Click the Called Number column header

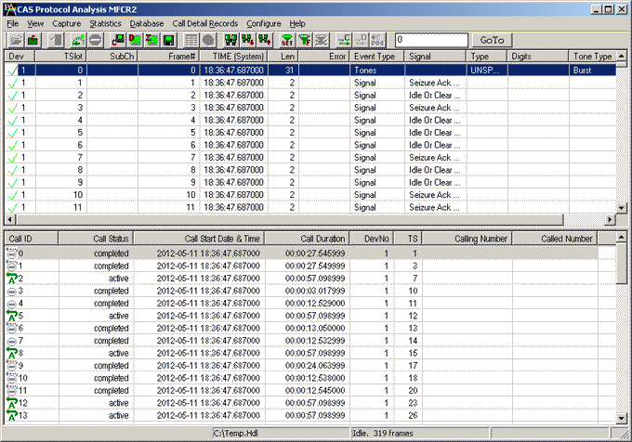pyautogui.click(x=555, y=239)
